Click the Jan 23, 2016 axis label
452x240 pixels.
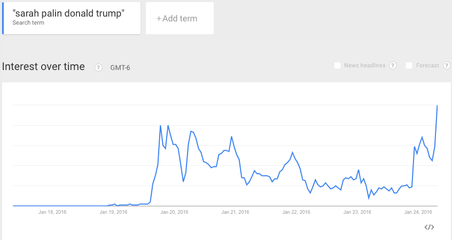(x=357, y=212)
